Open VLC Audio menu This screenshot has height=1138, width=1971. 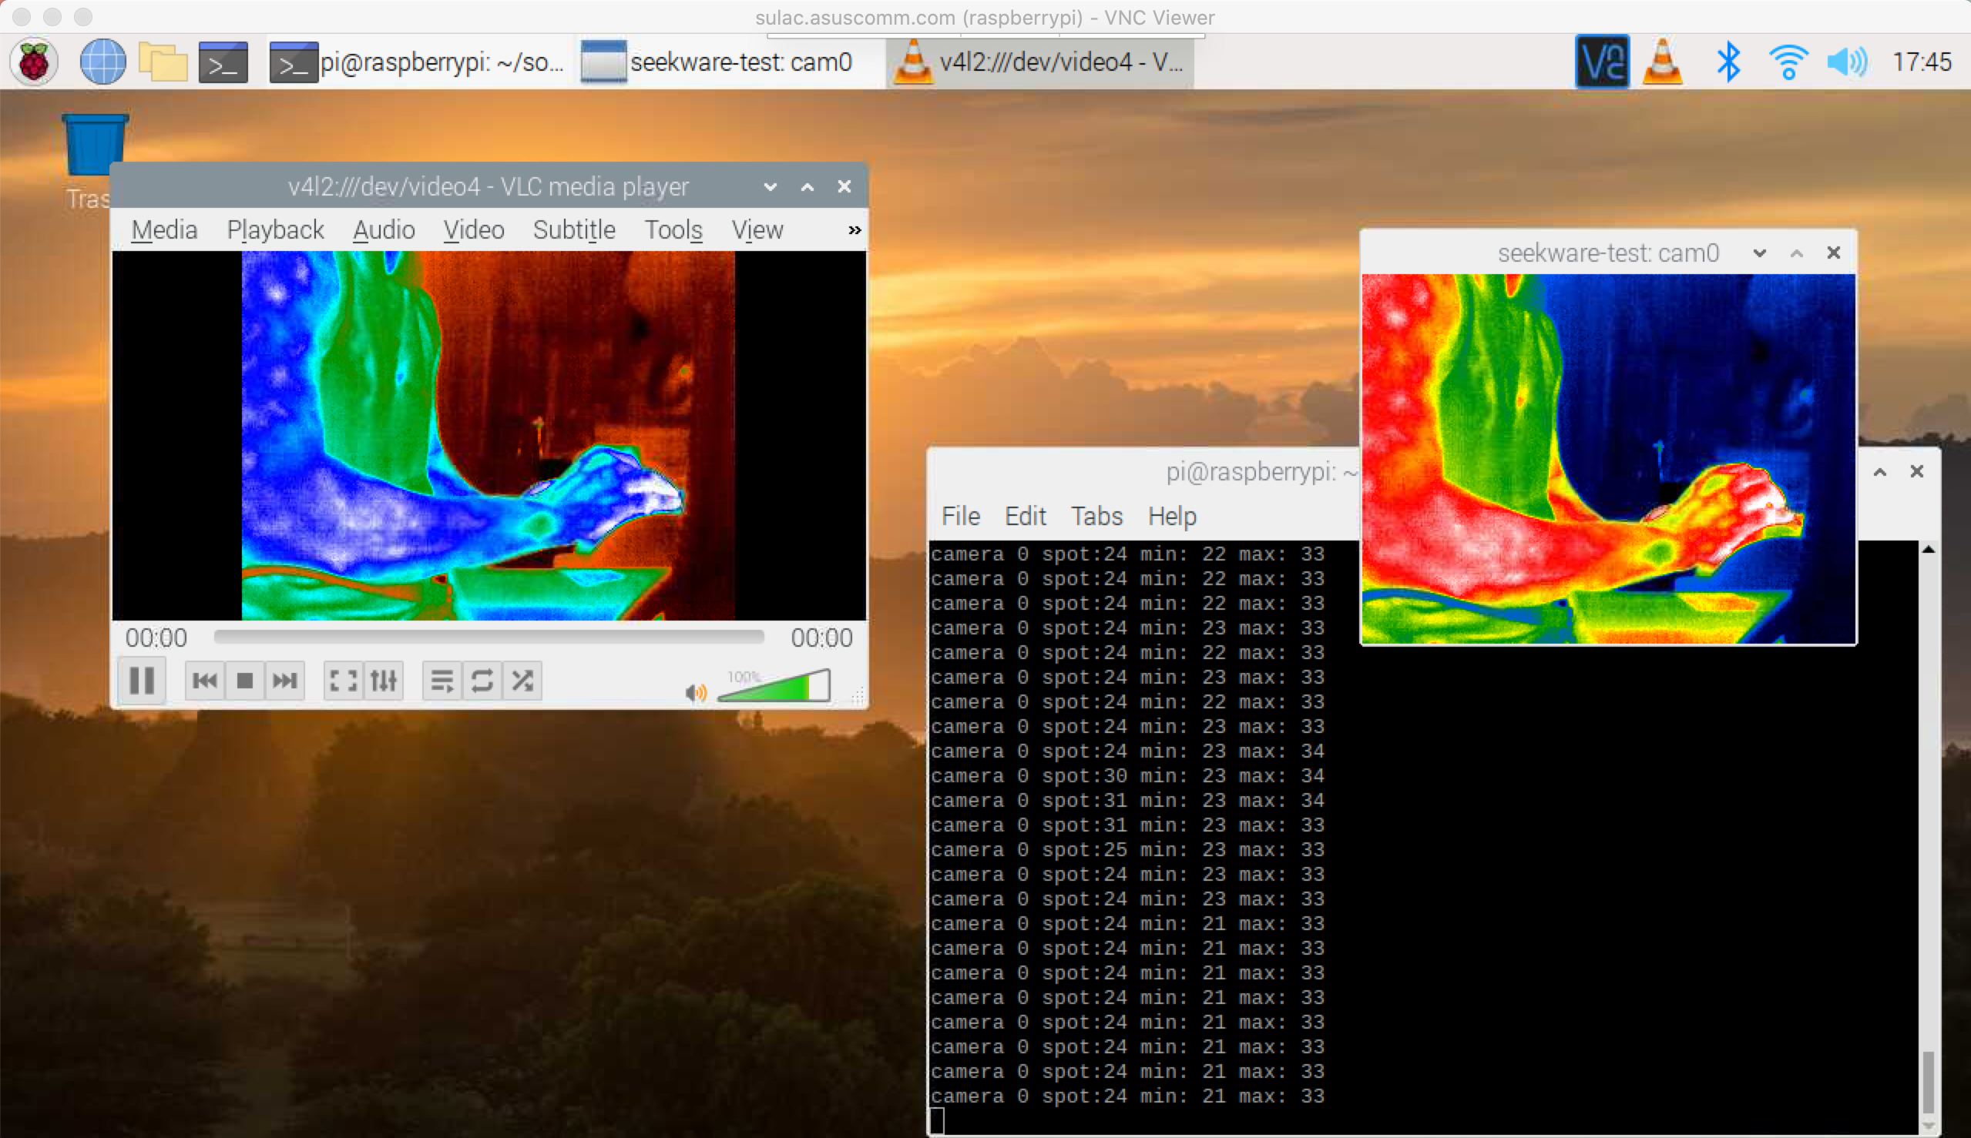click(x=383, y=229)
